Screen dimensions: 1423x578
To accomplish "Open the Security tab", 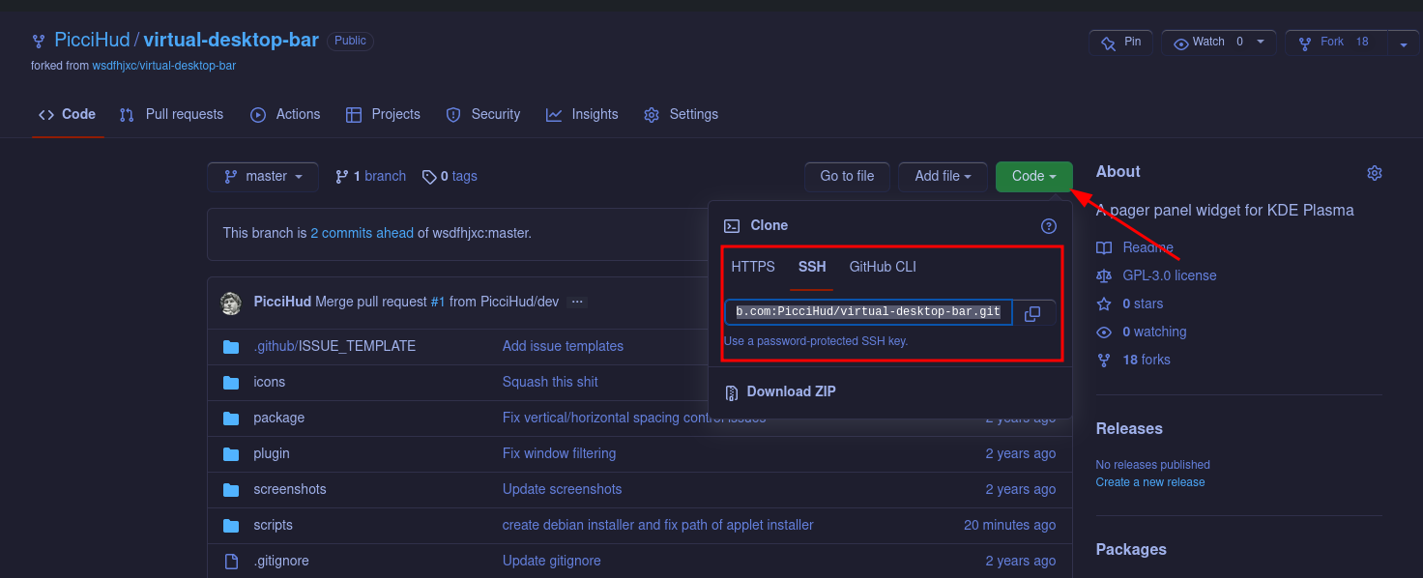I will 483,114.
